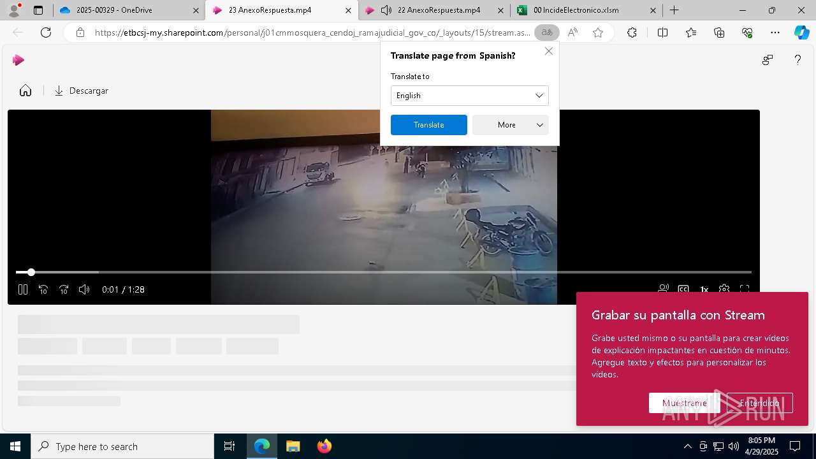Image resolution: width=816 pixels, height=459 pixels.
Task: Activate Read aloud in address bar
Action: tap(572, 33)
